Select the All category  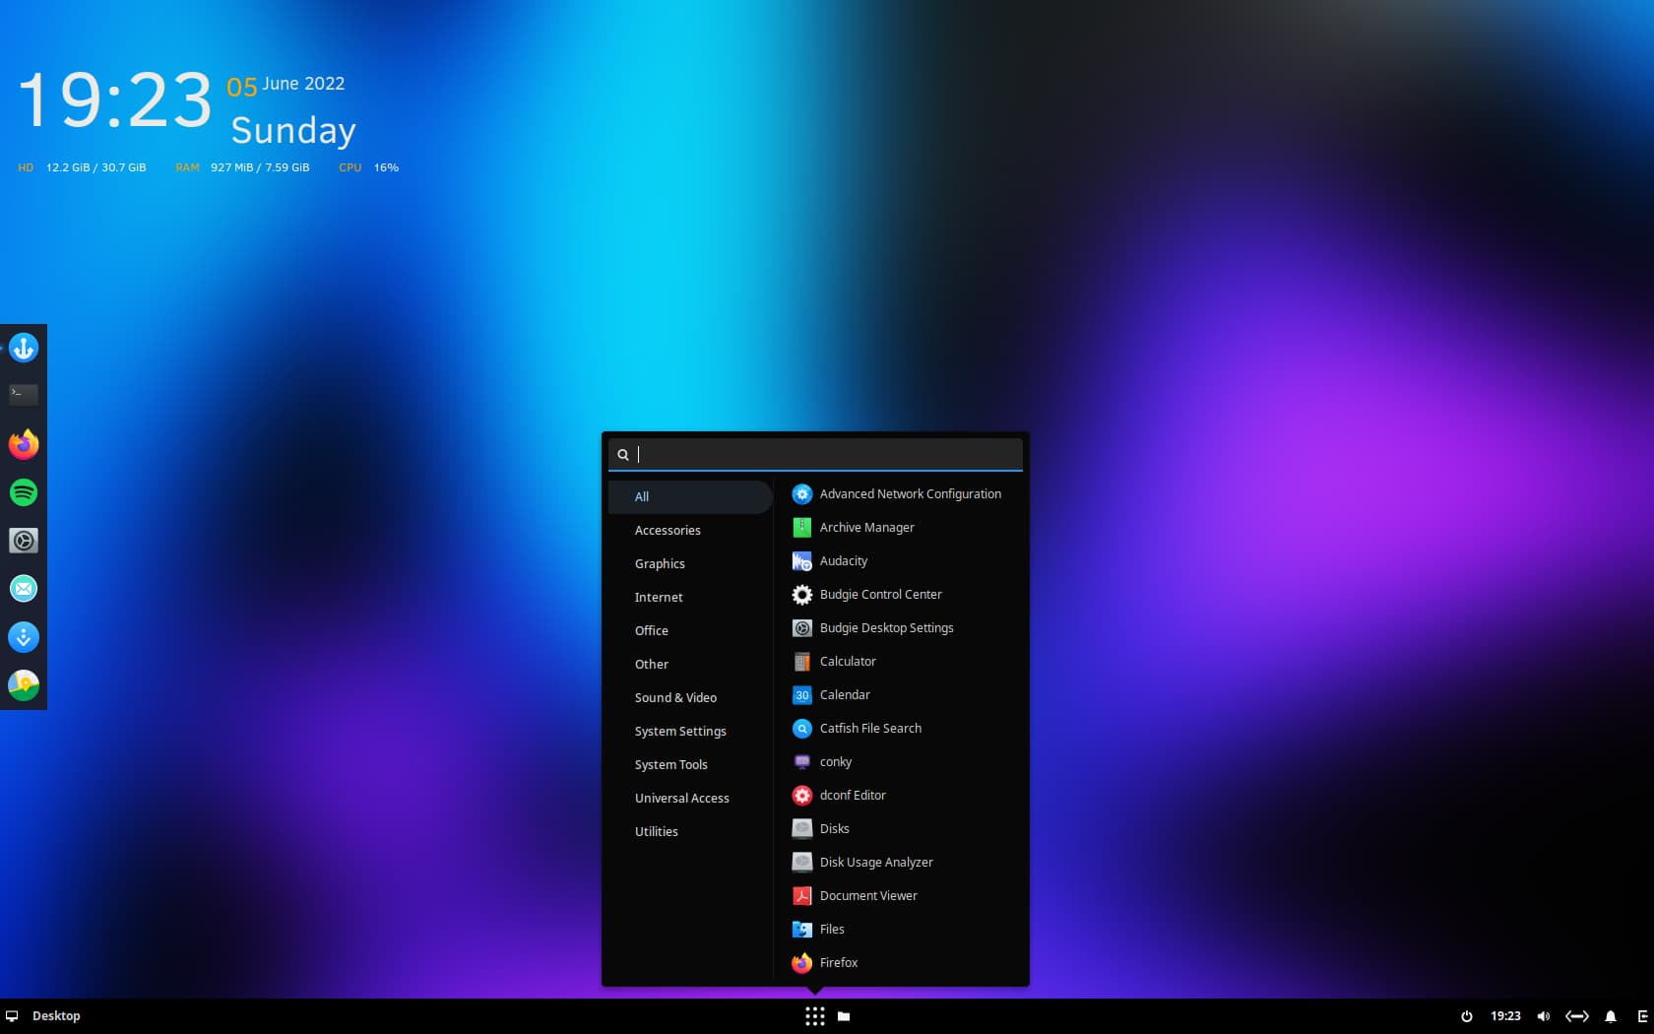click(x=690, y=497)
